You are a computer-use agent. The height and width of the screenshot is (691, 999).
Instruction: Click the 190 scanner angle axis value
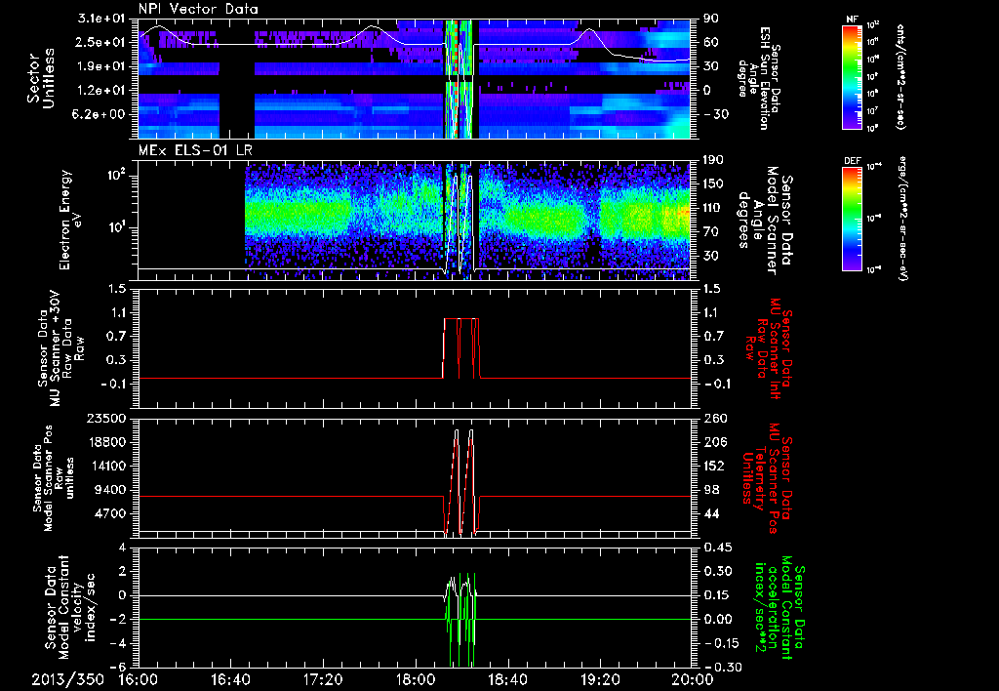pos(712,161)
